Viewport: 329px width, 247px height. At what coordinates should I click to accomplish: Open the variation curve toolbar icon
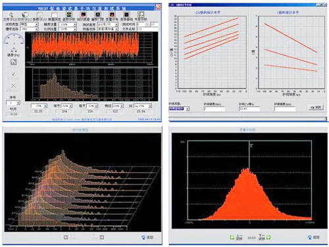tap(126, 14)
